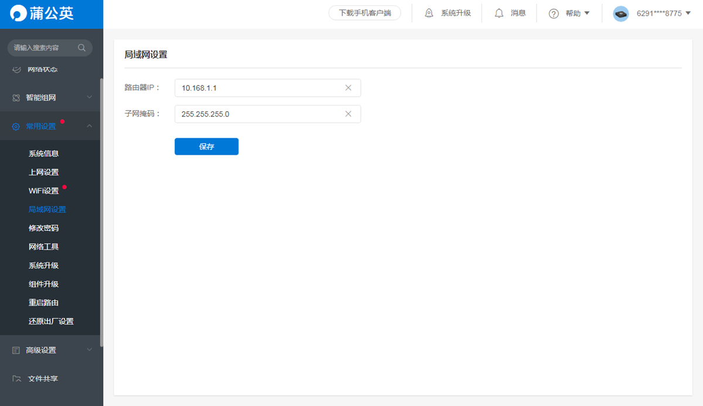Click the 保存 button
Image resolution: width=703 pixels, height=406 pixels.
(206, 146)
